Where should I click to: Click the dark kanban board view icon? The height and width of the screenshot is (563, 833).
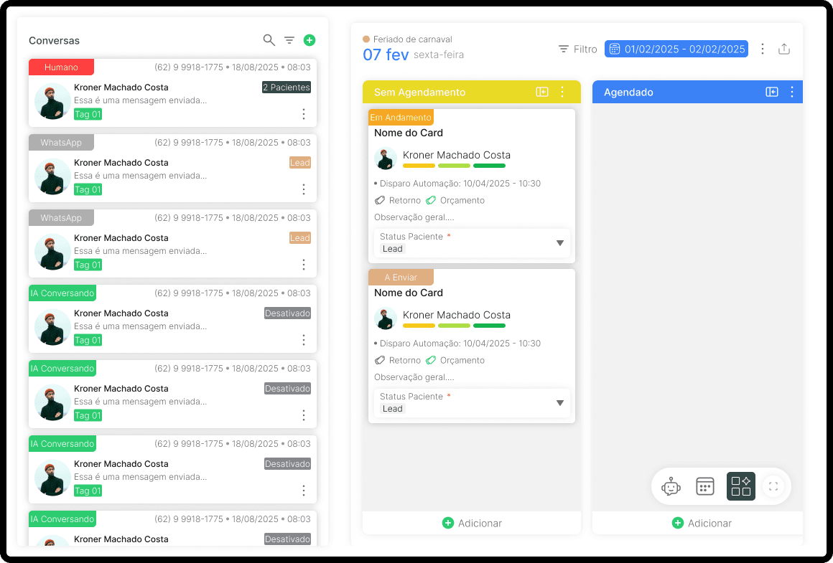pyautogui.click(x=740, y=486)
